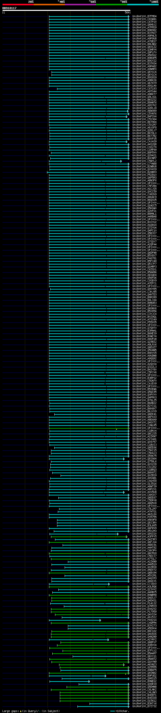This screenshot has width=161, height=713.
Task: Click the UniRef100_B9S8S9 label
Action: point(144,77)
